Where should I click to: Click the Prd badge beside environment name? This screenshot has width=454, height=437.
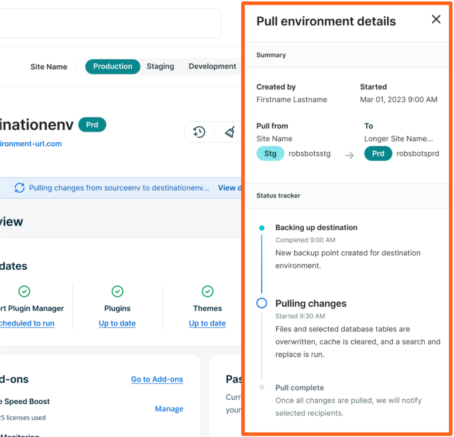pos(92,125)
